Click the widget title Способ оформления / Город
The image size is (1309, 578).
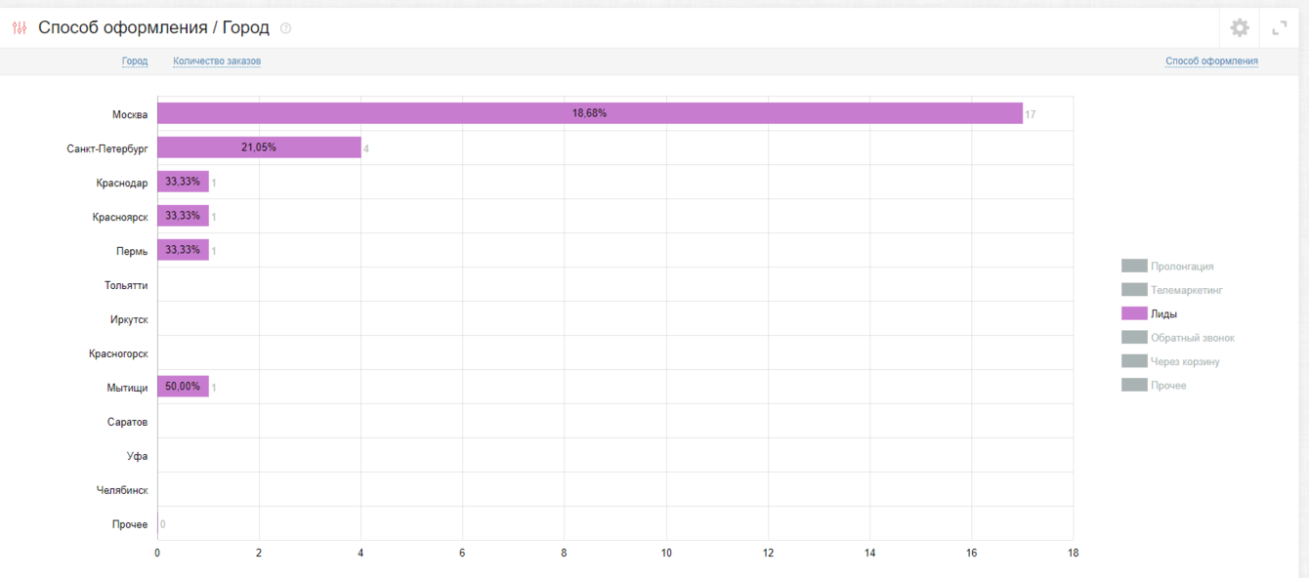(x=153, y=28)
